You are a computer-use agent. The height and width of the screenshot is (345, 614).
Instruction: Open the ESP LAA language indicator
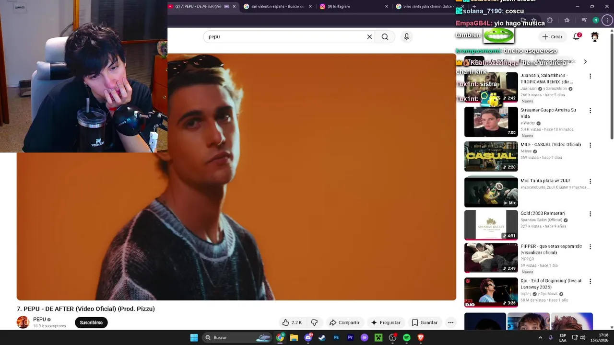pyautogui.click(x=563, y=337)
